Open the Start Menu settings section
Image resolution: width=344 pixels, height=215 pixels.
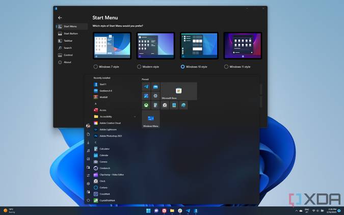(72, 26)
